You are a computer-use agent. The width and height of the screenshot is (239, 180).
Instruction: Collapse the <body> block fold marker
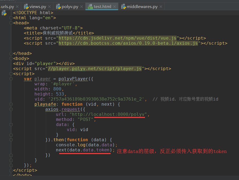[x=11, y=59]
